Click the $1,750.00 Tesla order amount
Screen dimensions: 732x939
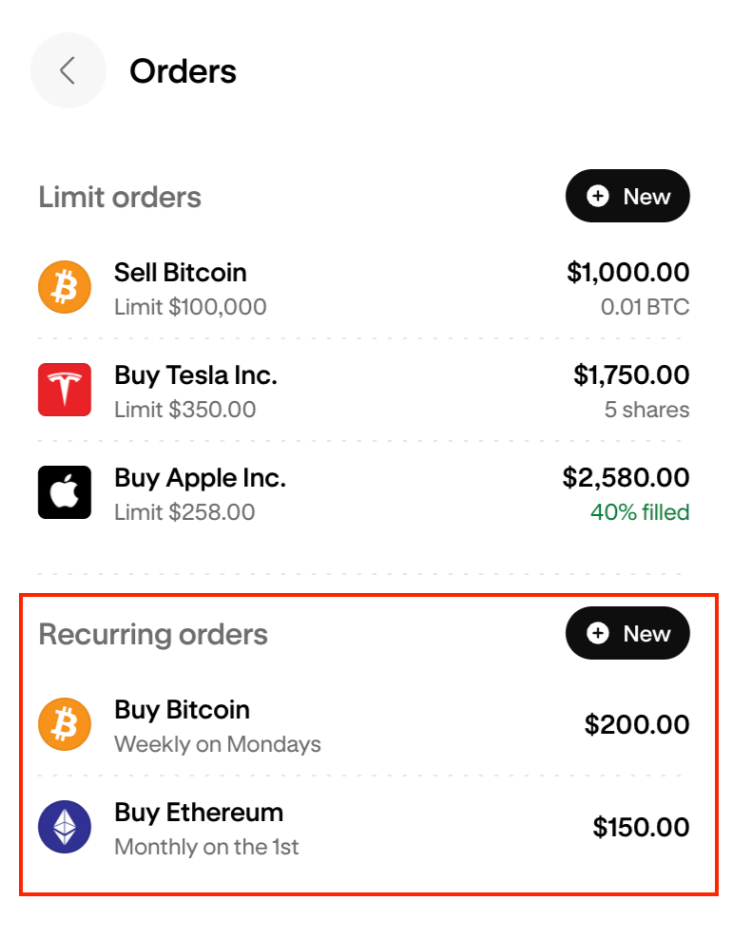631,374
